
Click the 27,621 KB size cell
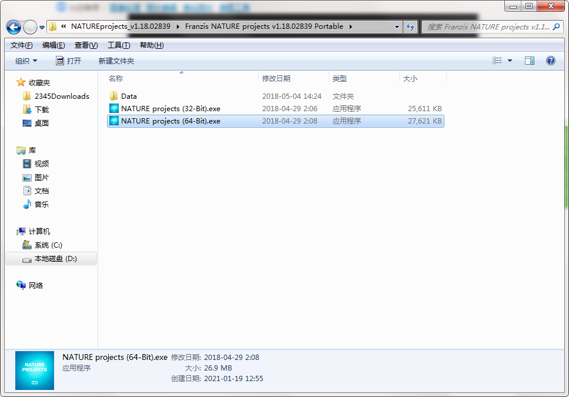pos(424,121)
